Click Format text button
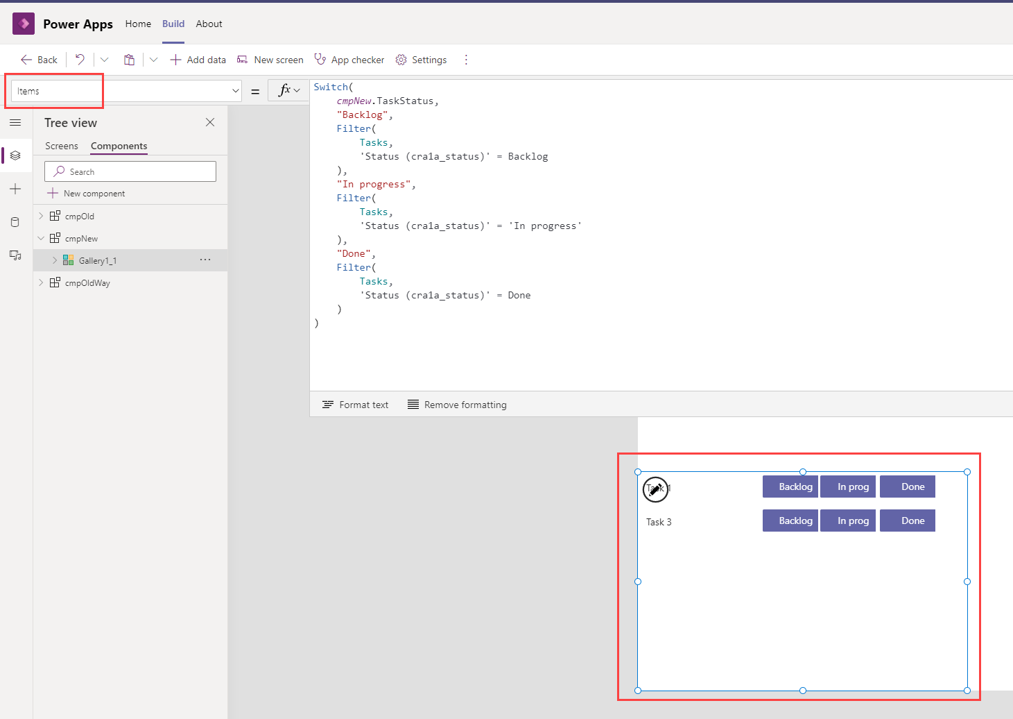This screenshot has width=1013, height=719. pyautogui.click(x=355, y=405)
